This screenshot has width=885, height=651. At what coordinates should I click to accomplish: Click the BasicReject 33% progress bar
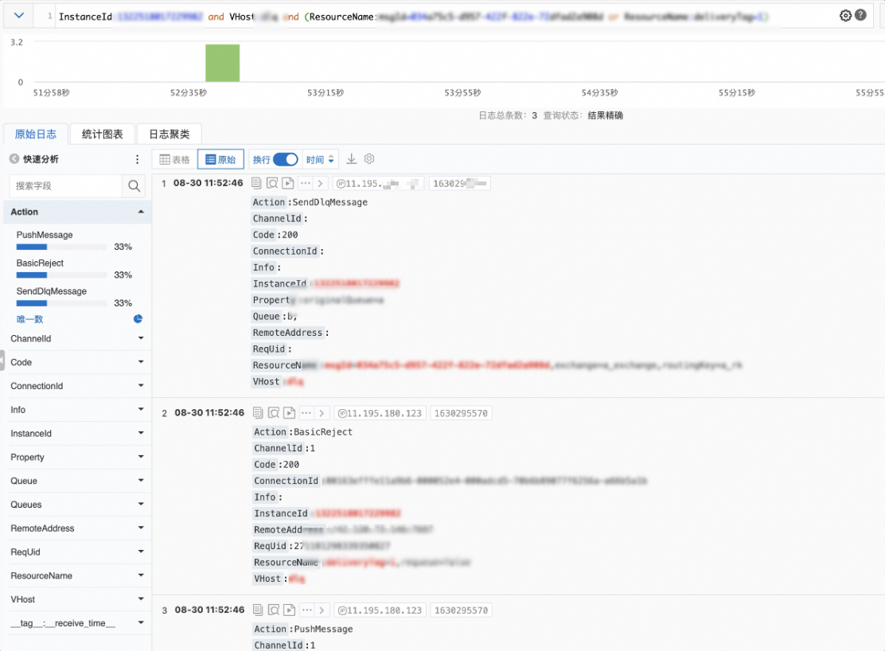point(61,275)
